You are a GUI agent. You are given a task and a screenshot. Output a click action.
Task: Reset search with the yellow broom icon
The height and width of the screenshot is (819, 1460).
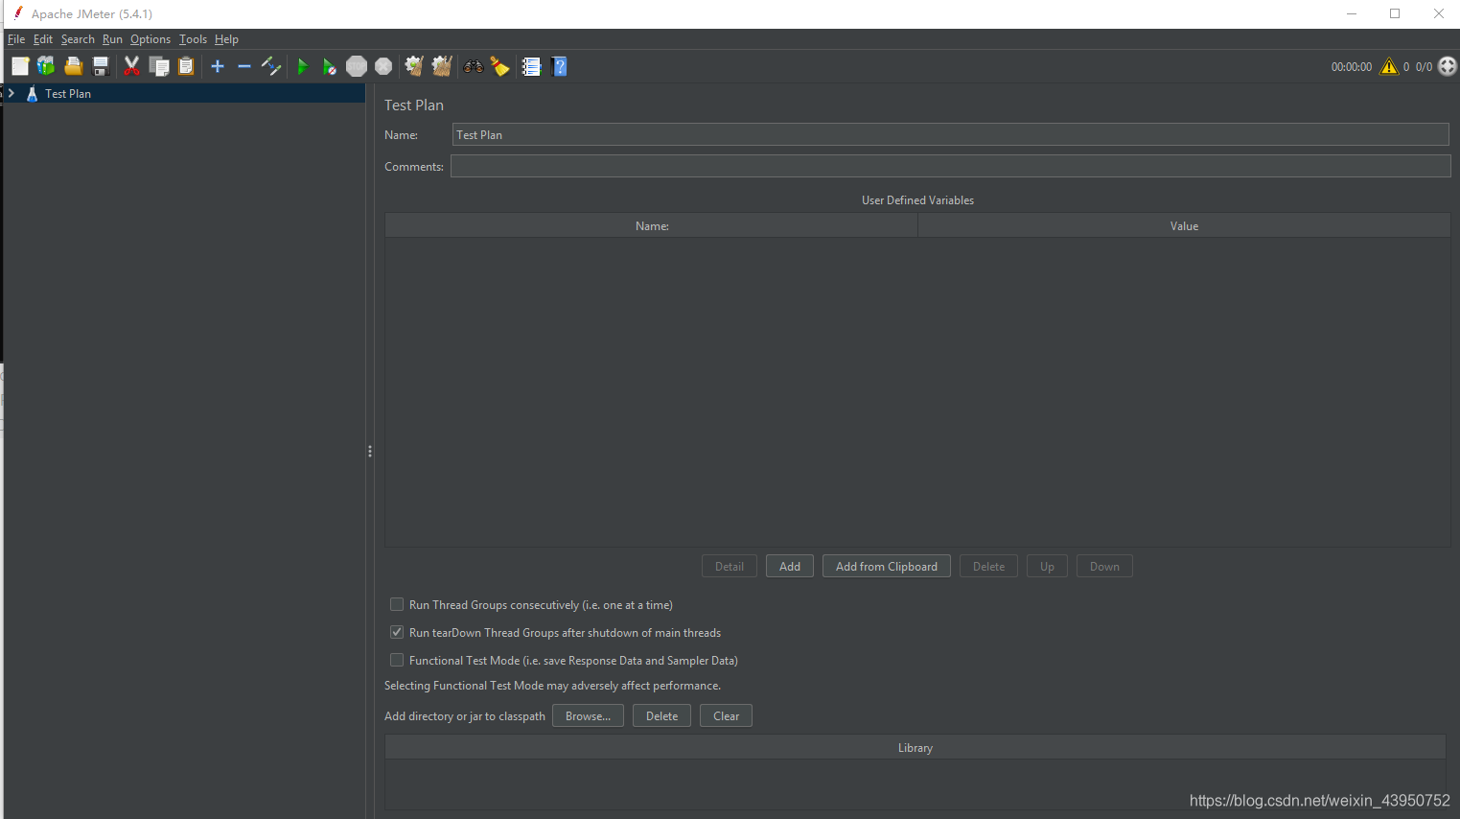500,66
